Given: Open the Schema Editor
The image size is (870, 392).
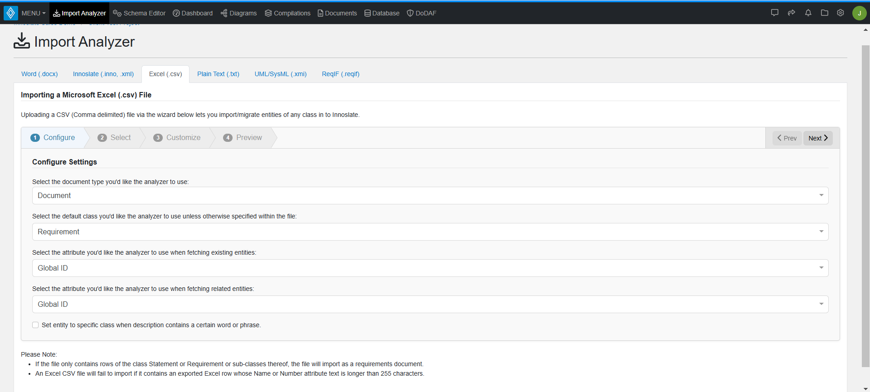Looking at the screenshot, I should pyautogui.click(x=139, y=13).
